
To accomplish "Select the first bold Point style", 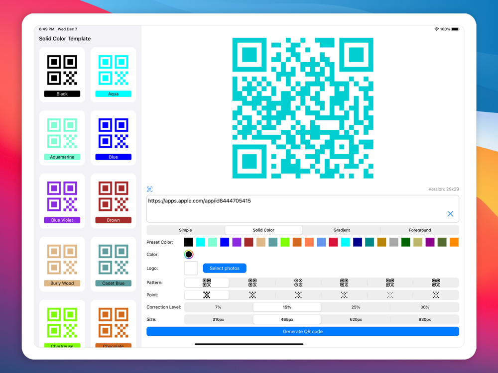I will [x=207, y=295].
